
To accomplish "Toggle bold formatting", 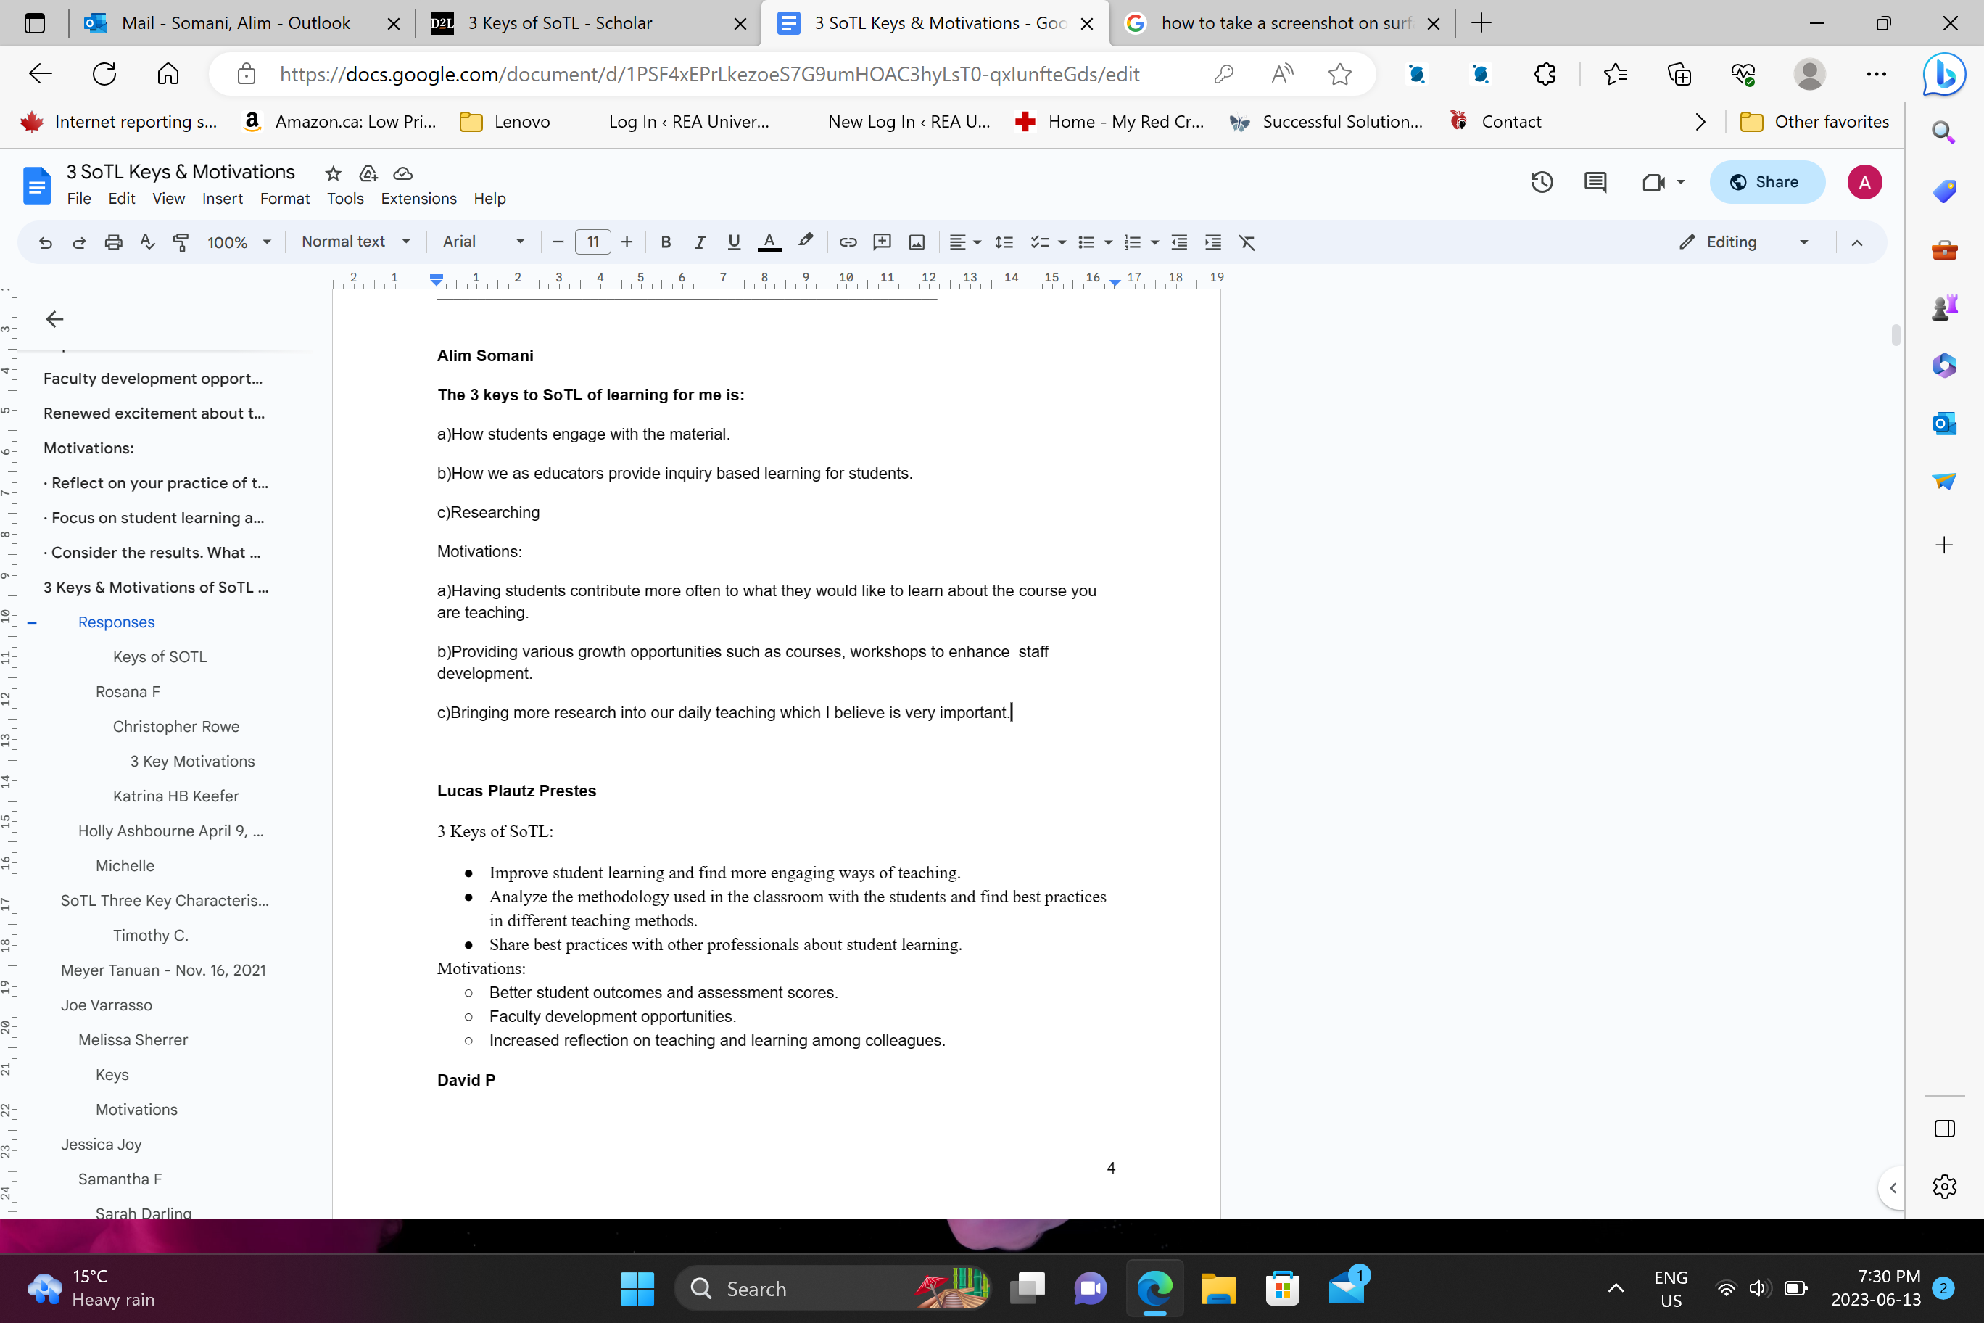I will (666, 242).
